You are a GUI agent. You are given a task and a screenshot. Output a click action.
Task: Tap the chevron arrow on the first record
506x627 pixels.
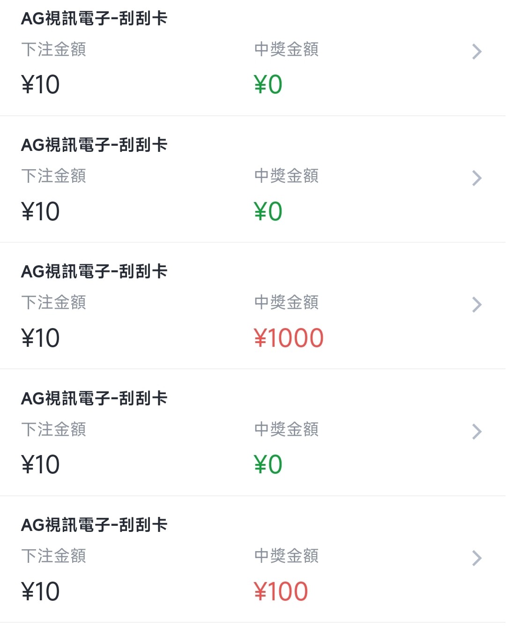tap(476, 52)
